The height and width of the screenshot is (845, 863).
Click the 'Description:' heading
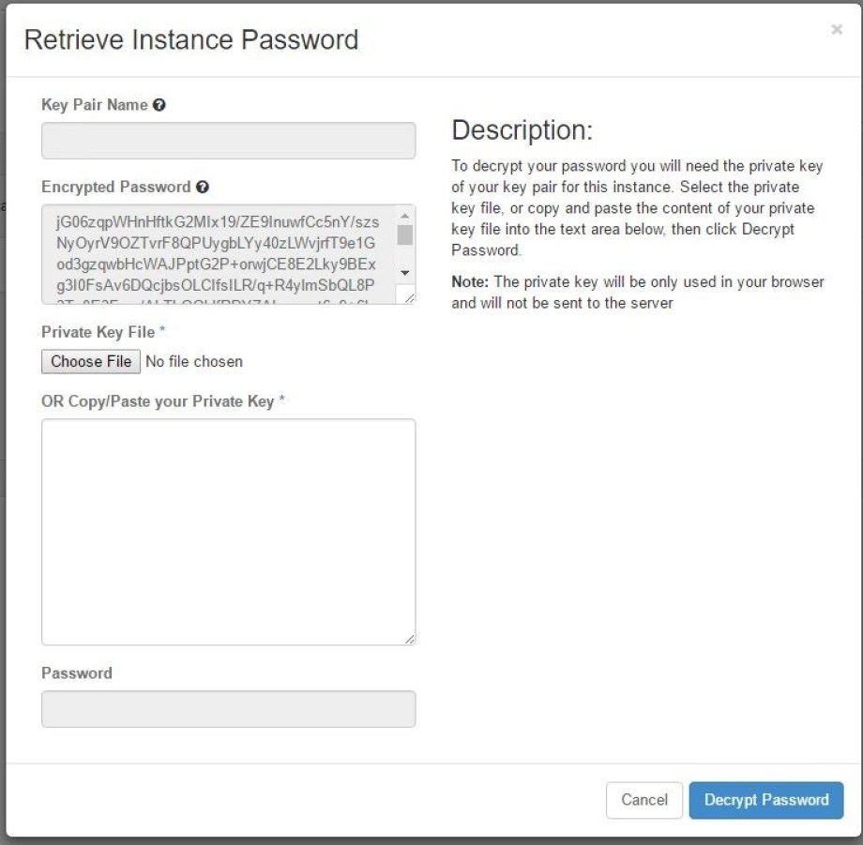522,130
